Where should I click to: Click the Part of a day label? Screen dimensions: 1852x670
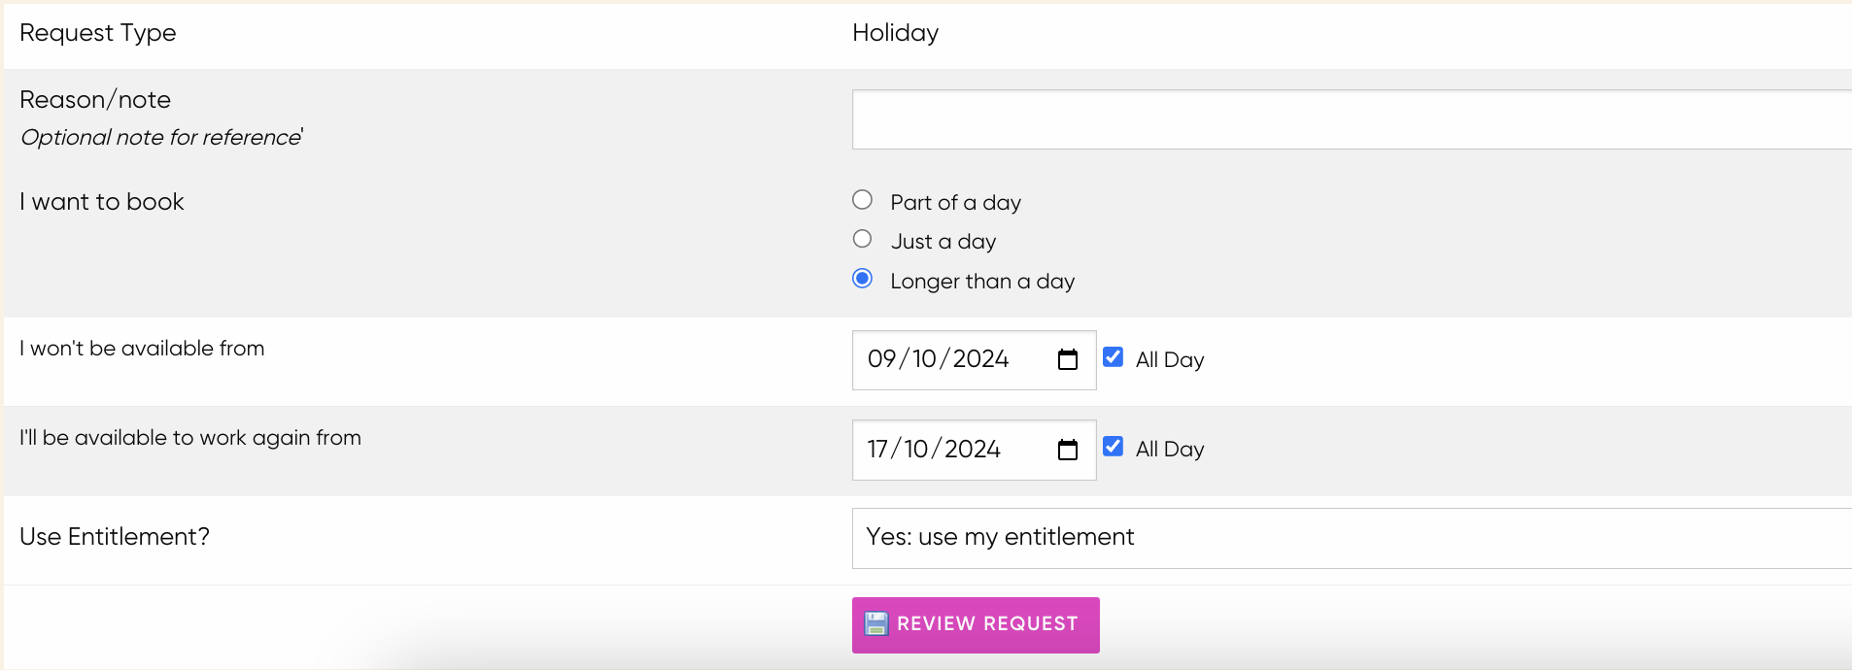click(955, 203)
